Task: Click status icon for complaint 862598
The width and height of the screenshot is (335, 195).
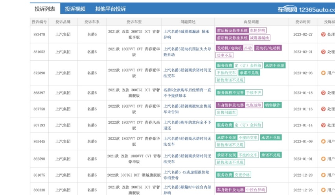Action: coord(323,159)
